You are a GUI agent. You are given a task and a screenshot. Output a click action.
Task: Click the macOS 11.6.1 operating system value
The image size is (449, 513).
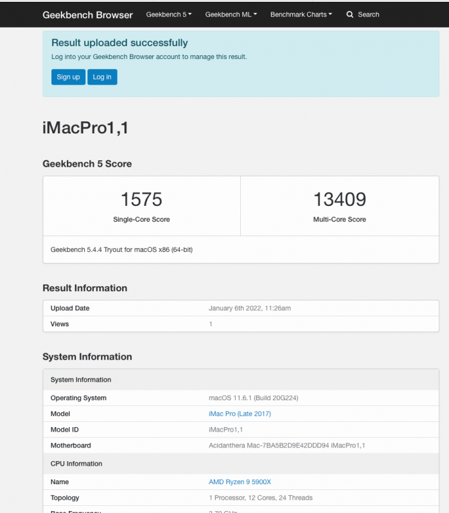pos(253,398)
